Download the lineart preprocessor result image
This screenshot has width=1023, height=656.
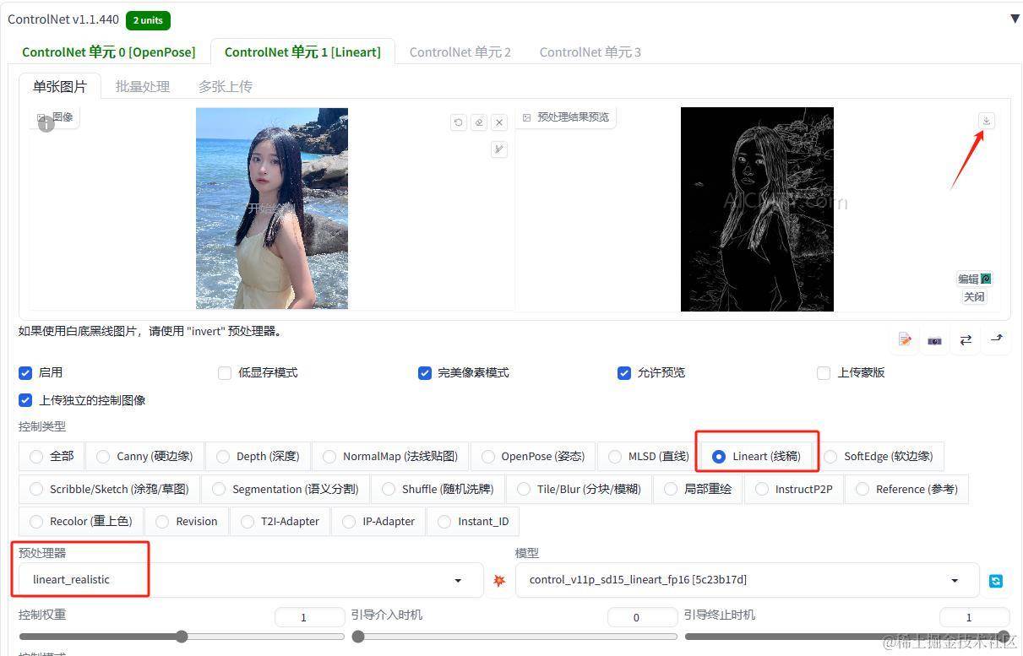point(986,120)
